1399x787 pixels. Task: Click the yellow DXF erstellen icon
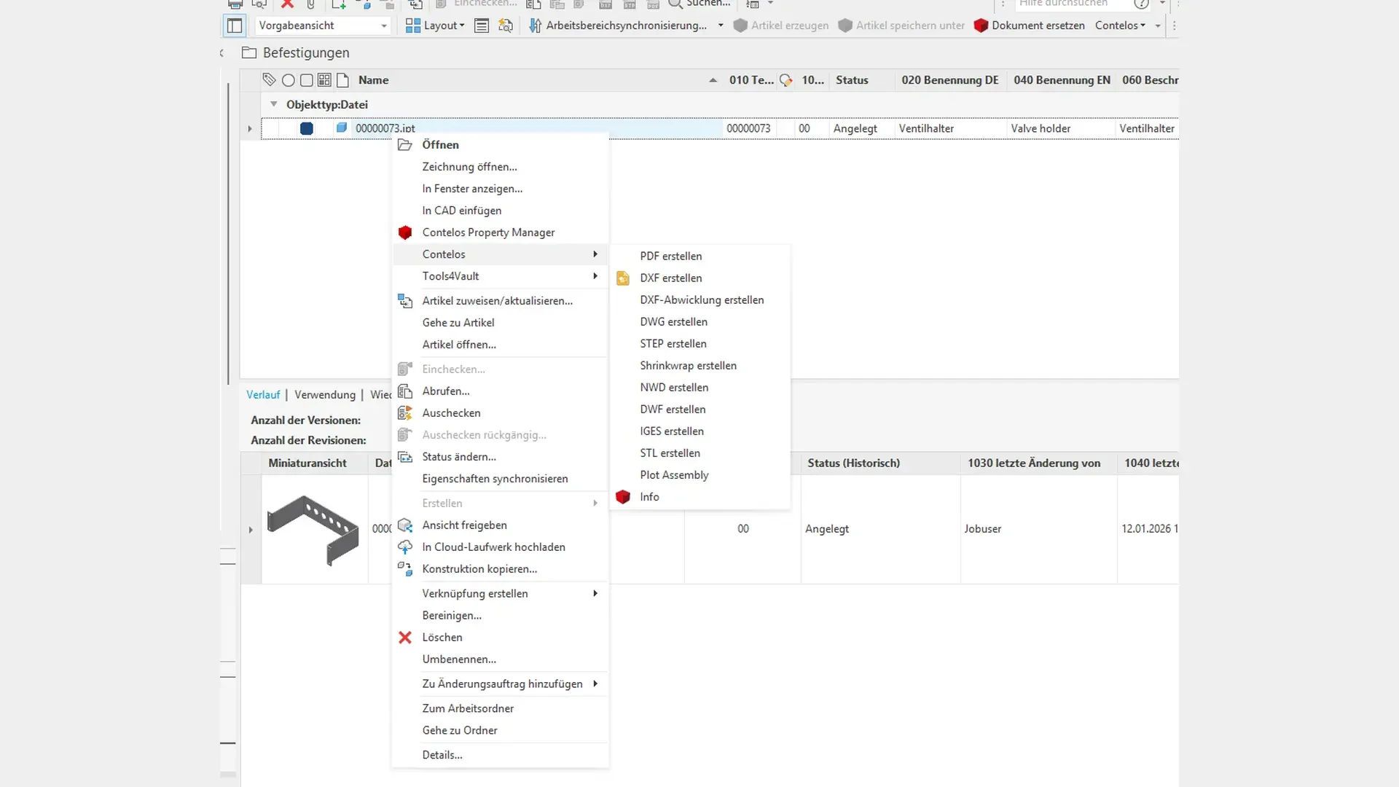coord(623,278)
